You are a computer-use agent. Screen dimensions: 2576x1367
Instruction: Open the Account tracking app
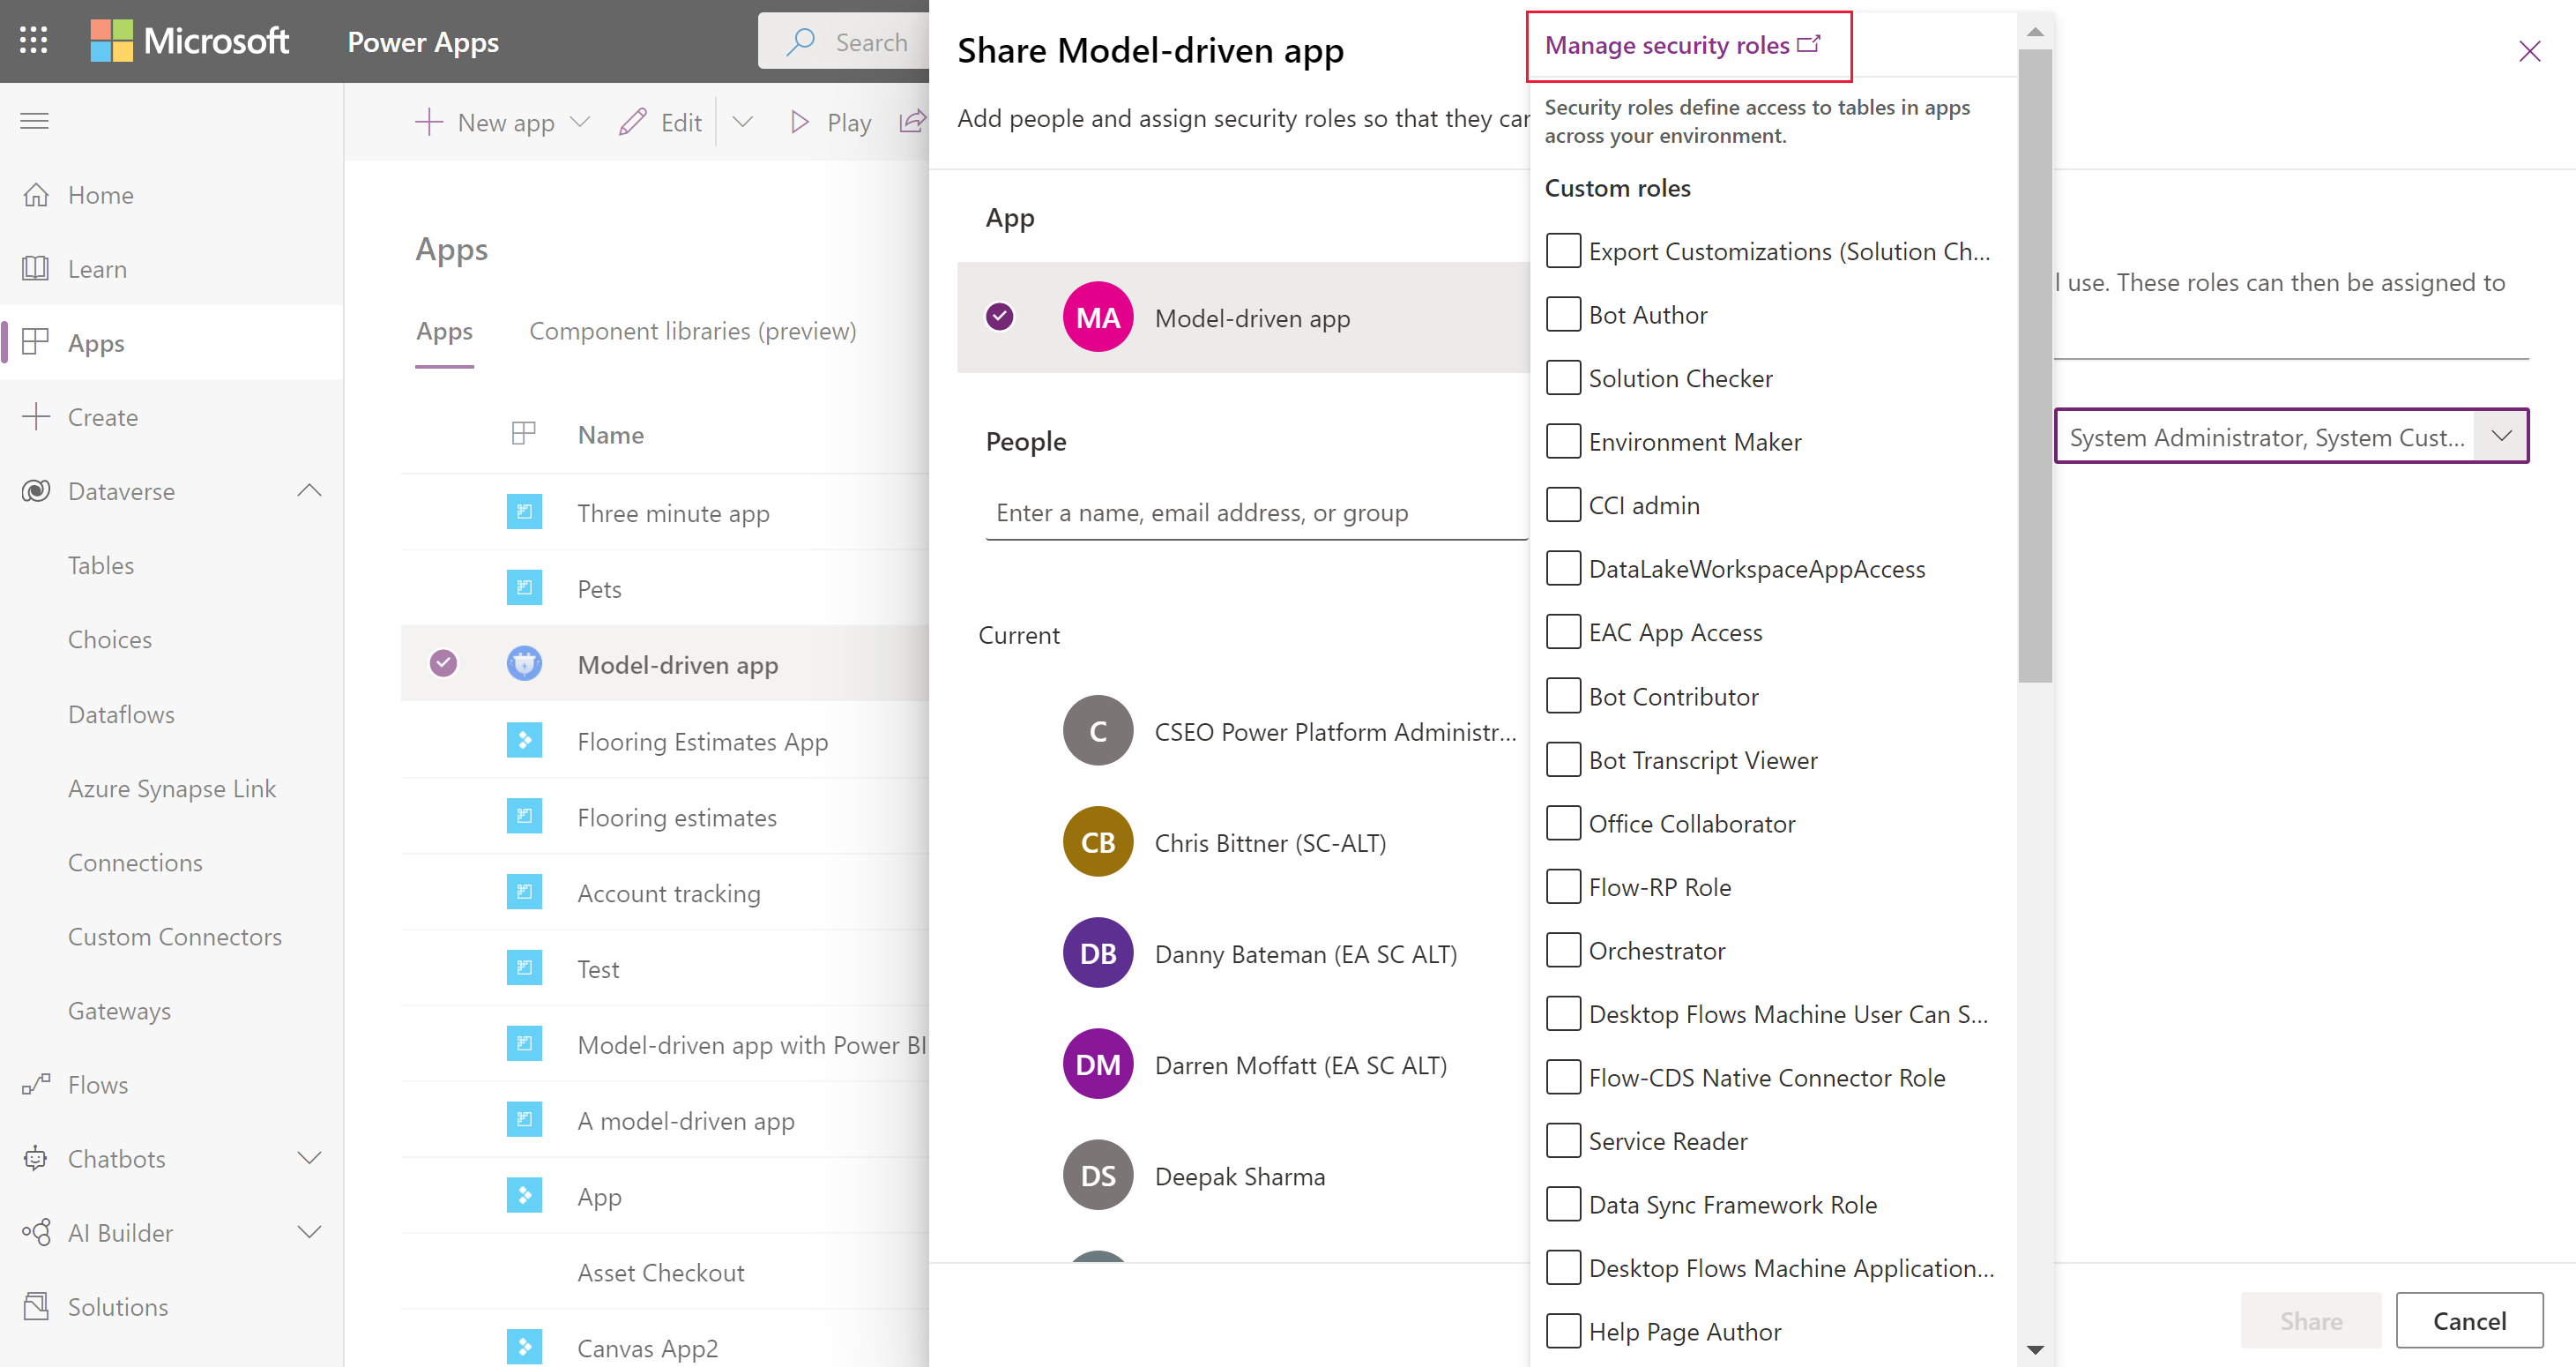tap(669, 893)
